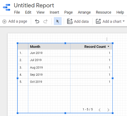The image size is (127, 116).
Task: Click the Data Studio logo icon
Action: point(7,7)
